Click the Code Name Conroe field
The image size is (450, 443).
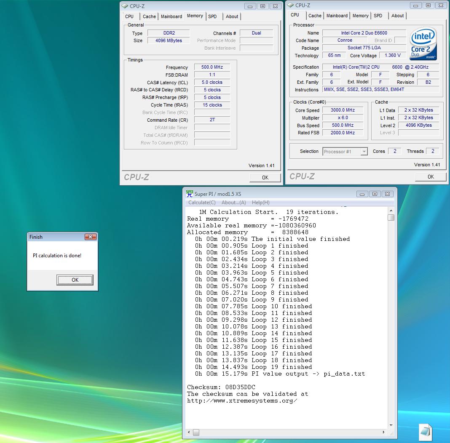click(x=345, y=40)
